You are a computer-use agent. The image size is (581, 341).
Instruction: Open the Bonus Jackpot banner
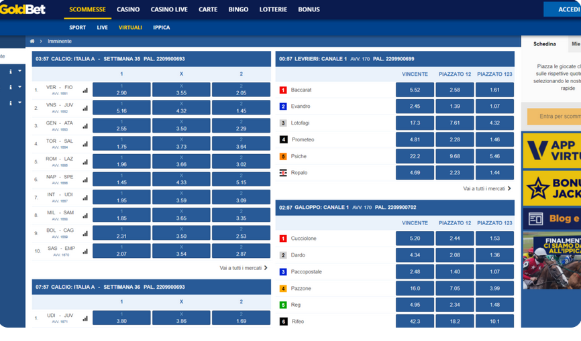551,188
